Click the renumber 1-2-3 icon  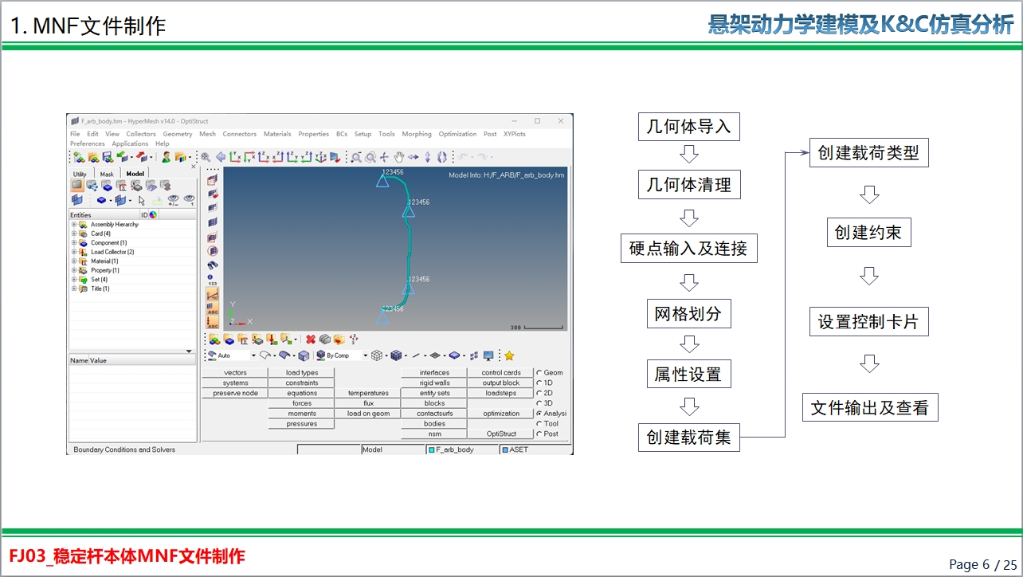(x=354, y=340)
